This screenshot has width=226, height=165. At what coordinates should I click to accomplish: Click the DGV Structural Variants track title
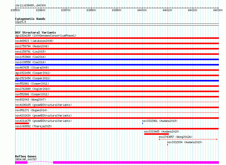tap(36, 32)
